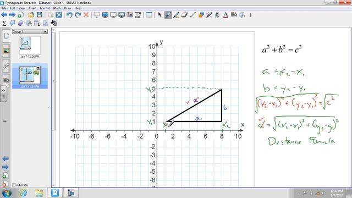Viewport: 352px width, 198px height.
Task: Select the Text tool with red underline
Action: pos(226,15)
